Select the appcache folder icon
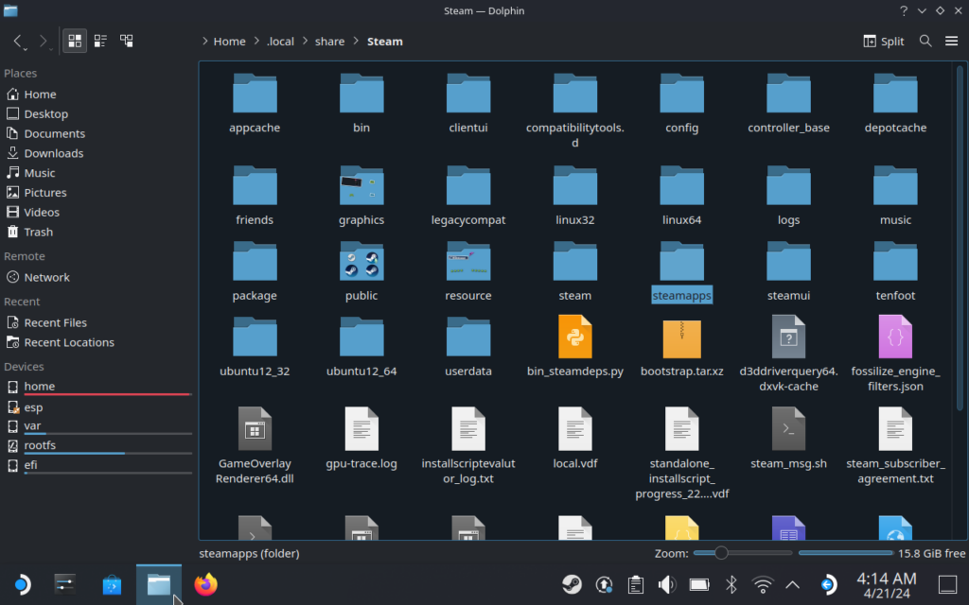The height and width of the screenshot is (605, 969). (255, 93)
